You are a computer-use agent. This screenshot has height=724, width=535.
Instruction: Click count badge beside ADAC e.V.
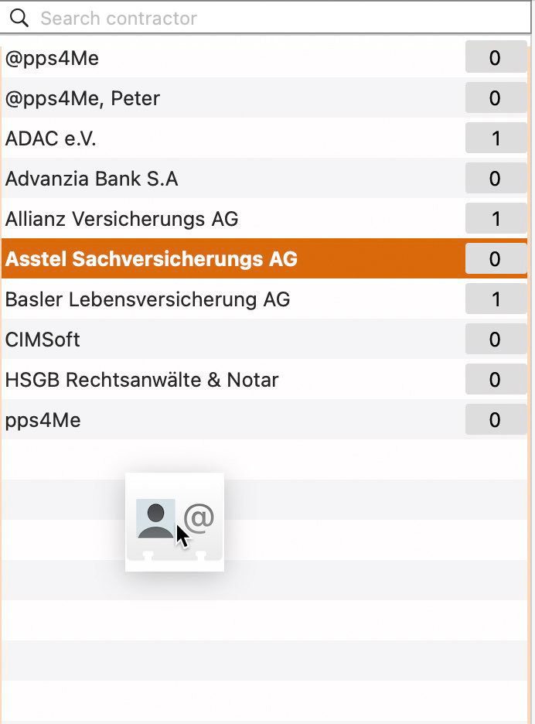point(496,138)
